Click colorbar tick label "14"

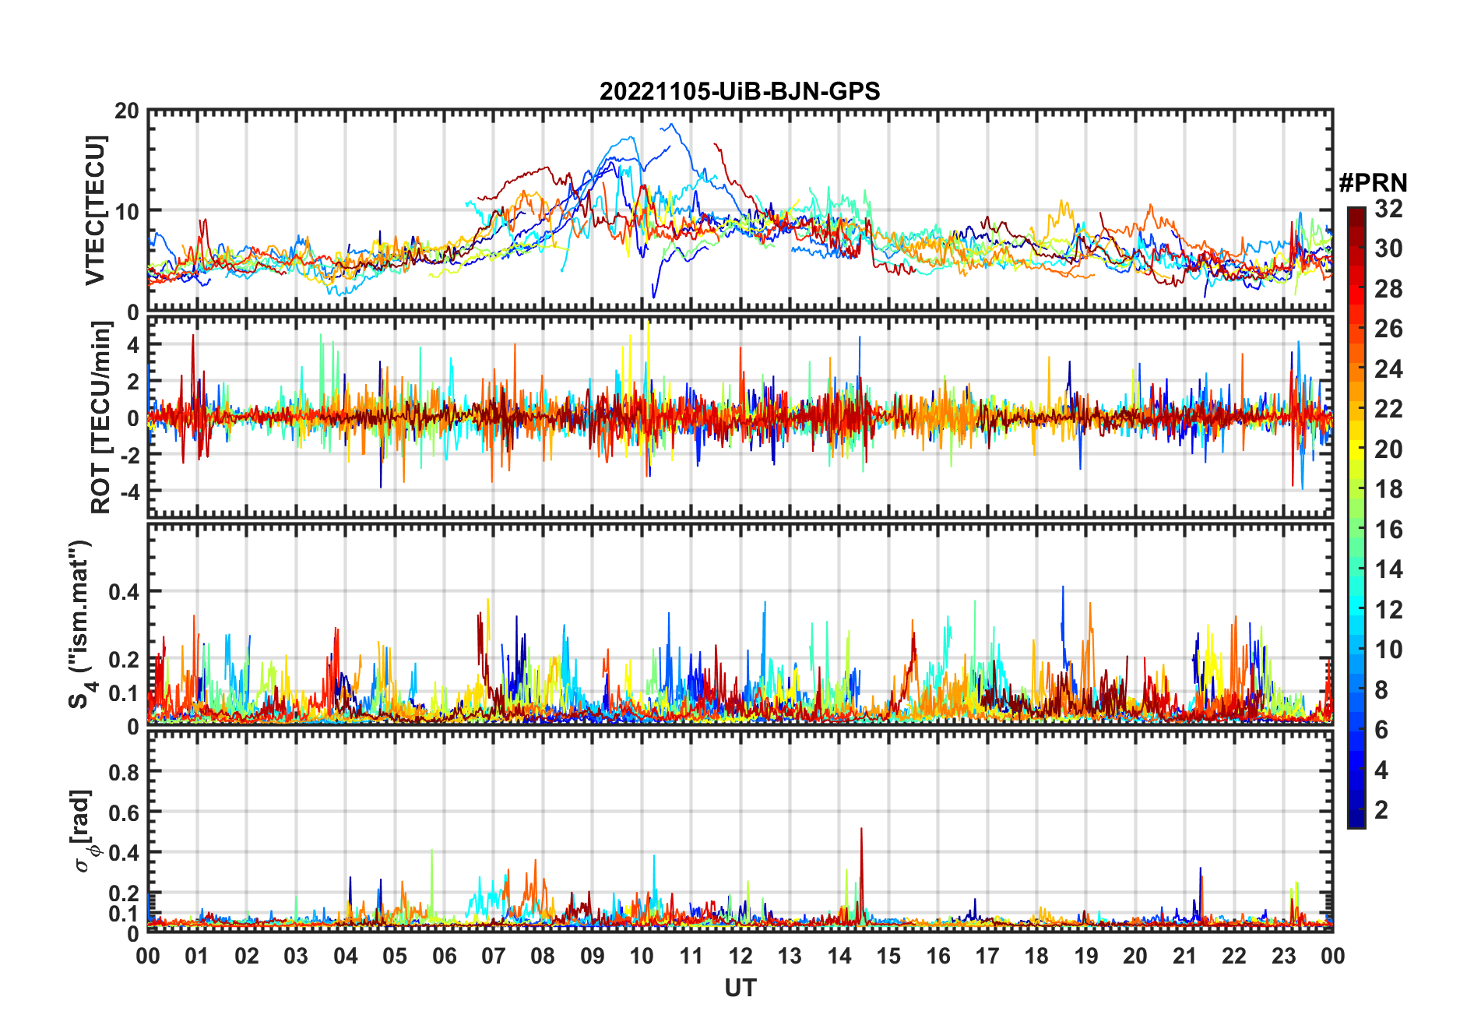tap(1388, 569)
